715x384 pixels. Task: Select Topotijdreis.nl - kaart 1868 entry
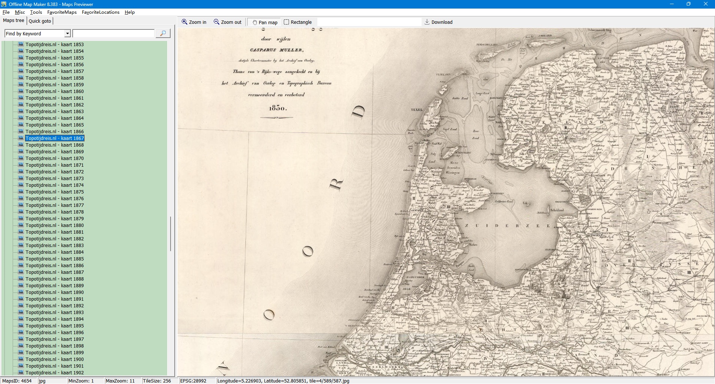pos(54,145)
